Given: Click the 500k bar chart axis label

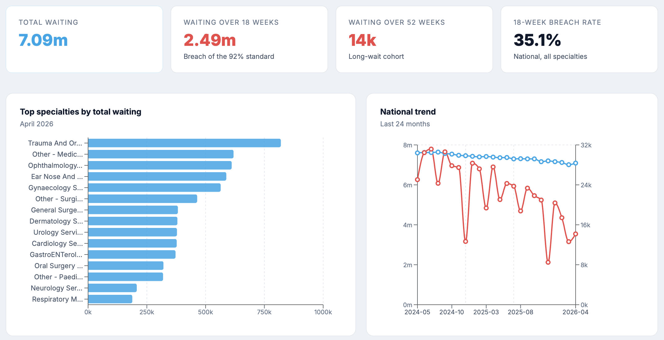Looking at the screenshot, I should pos(206,312).
